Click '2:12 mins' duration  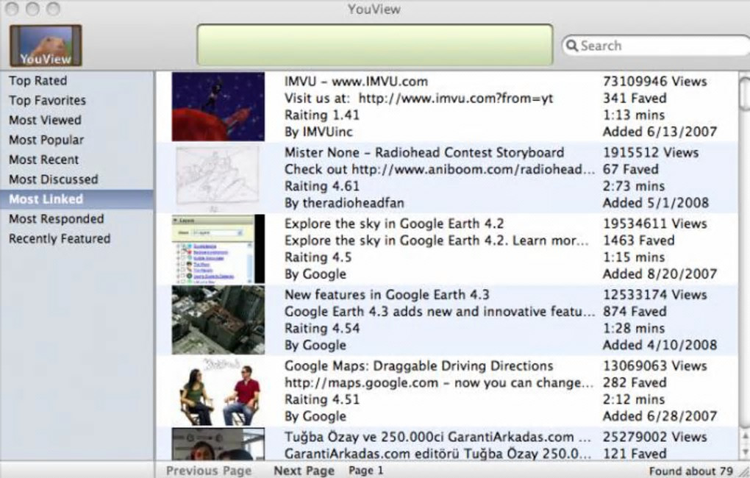pos(634,399)
